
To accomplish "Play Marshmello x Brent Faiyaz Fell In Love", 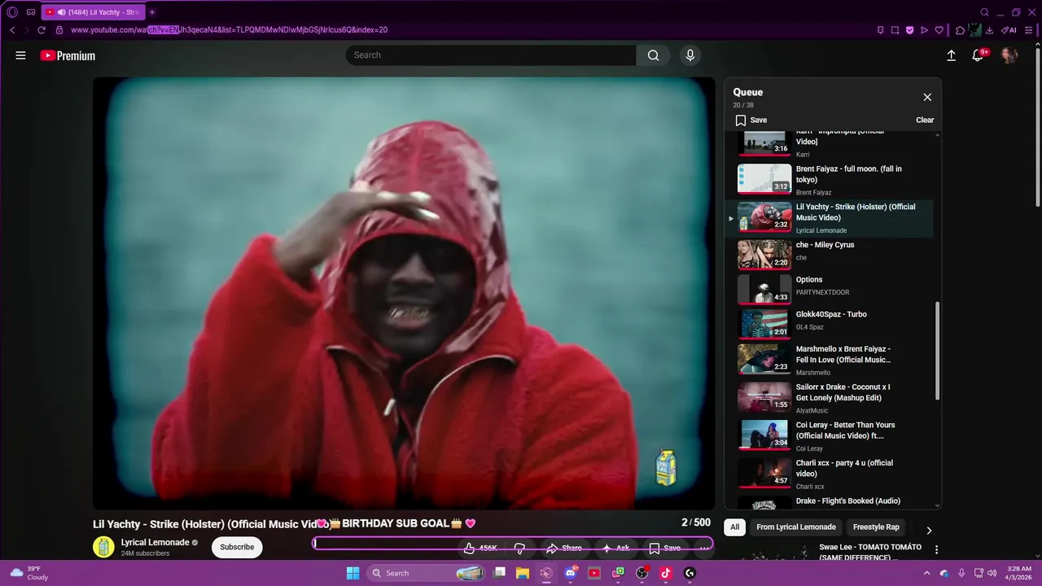I will coord(829,359).
